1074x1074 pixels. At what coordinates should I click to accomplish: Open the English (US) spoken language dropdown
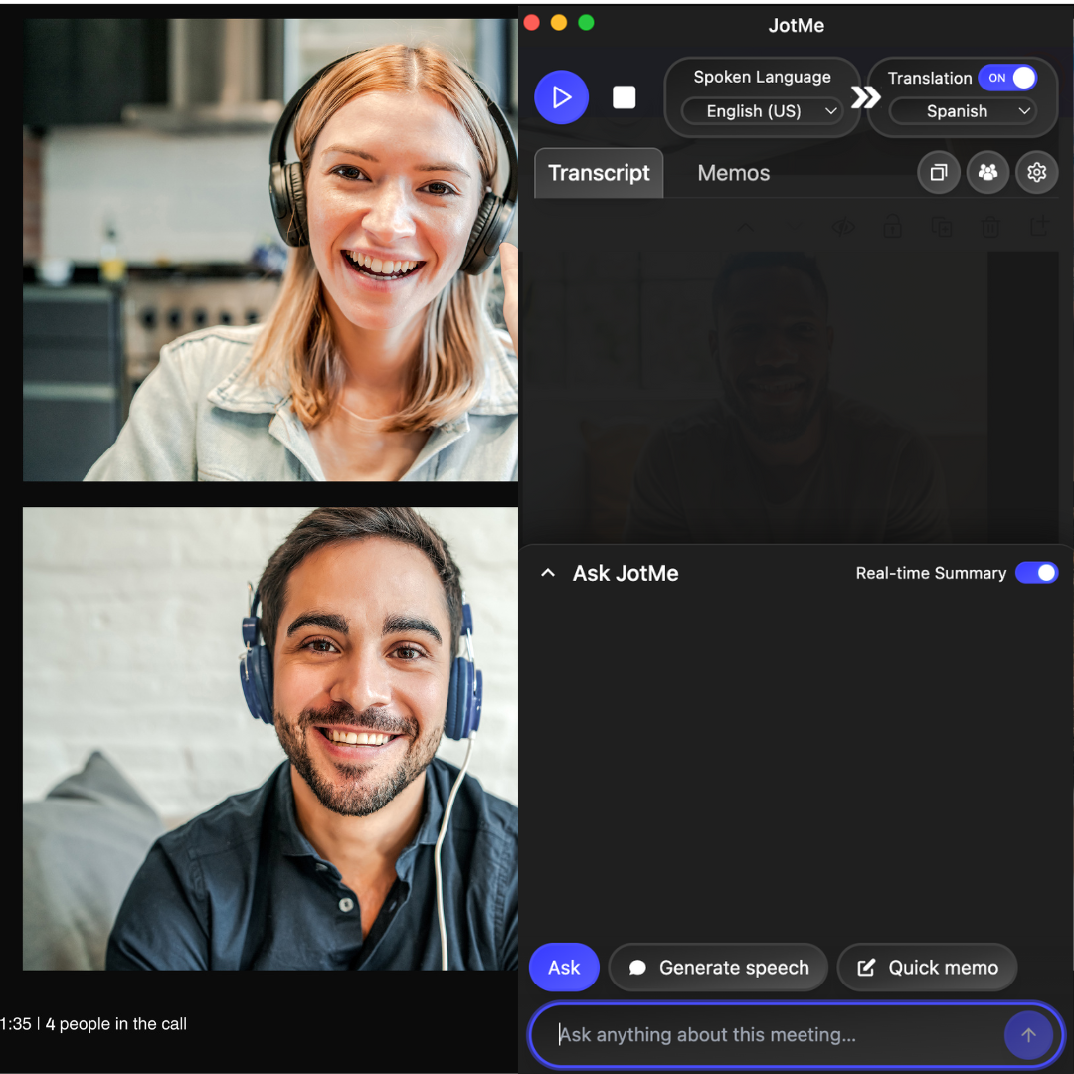tap(762, 111)
